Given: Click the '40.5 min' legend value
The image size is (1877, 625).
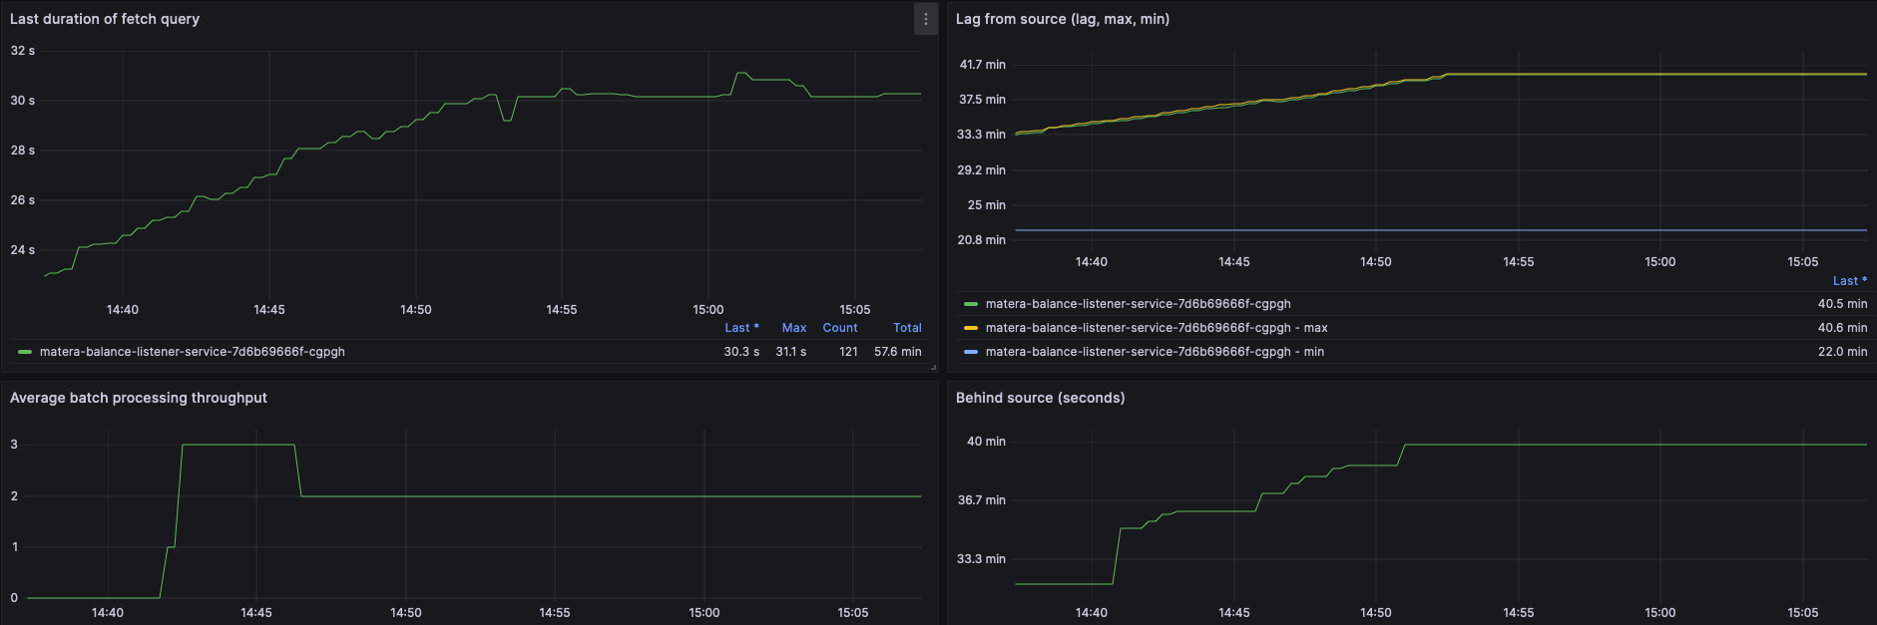Looking at the screenshot, I should pyautogui.click(x=1842, y=304).
